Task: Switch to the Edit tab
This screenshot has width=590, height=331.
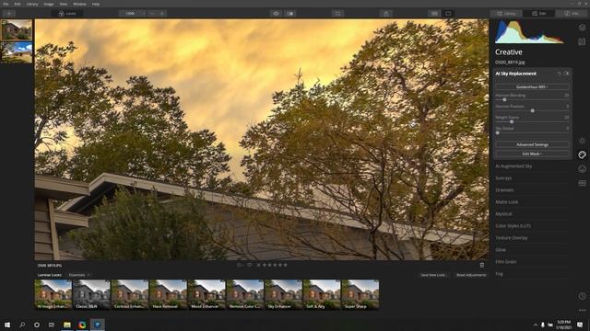Action: tap(538, 14)
